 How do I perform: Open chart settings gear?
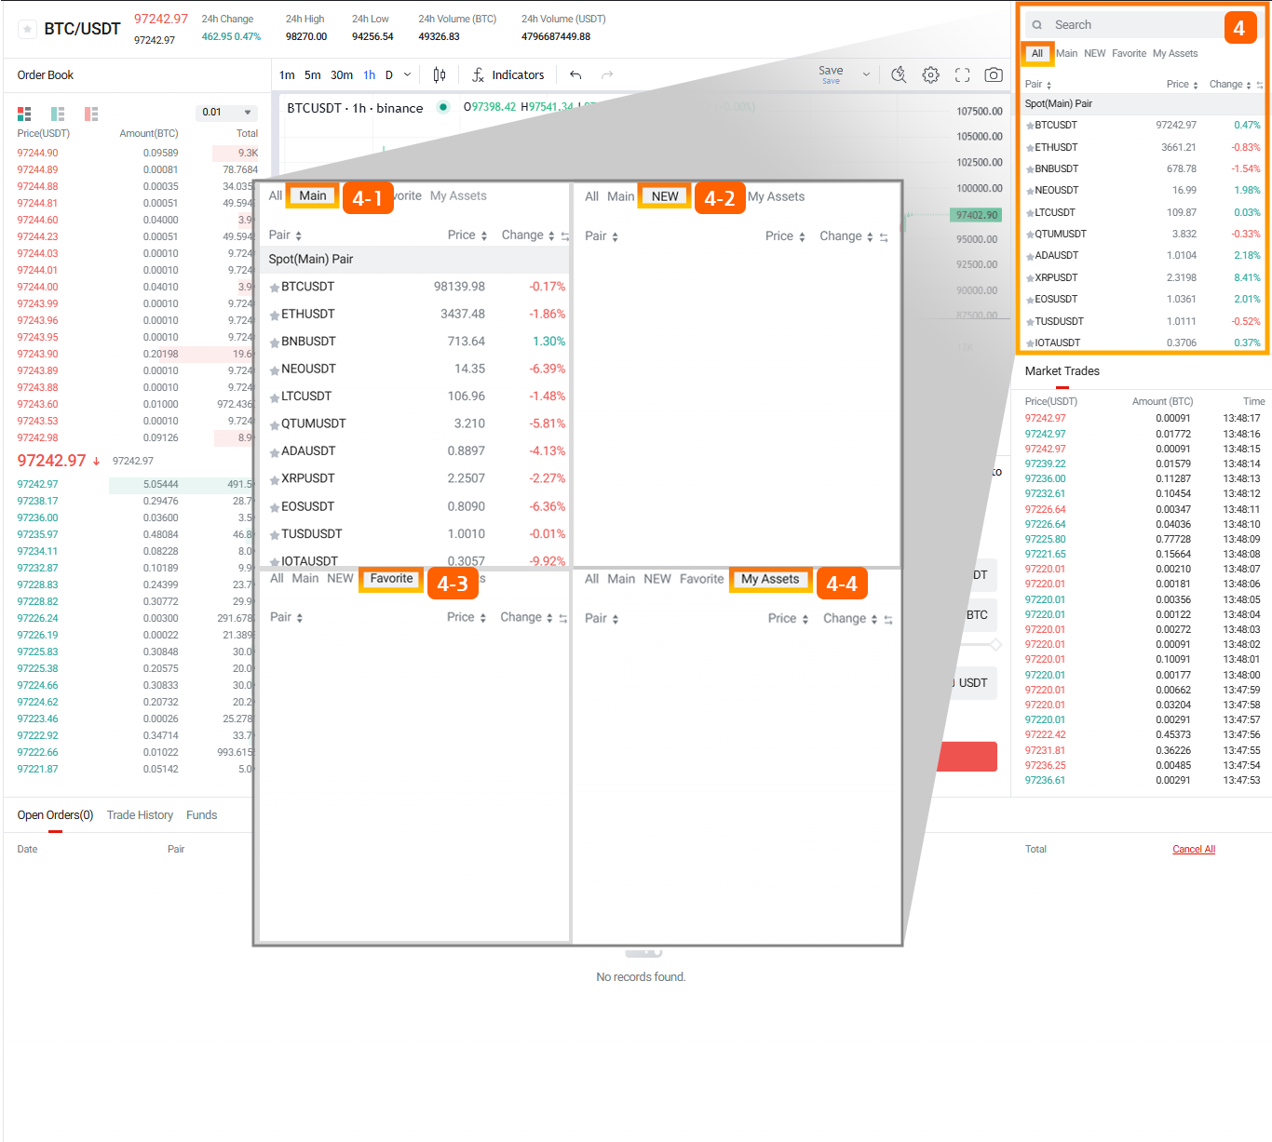[x=930, y=74]
